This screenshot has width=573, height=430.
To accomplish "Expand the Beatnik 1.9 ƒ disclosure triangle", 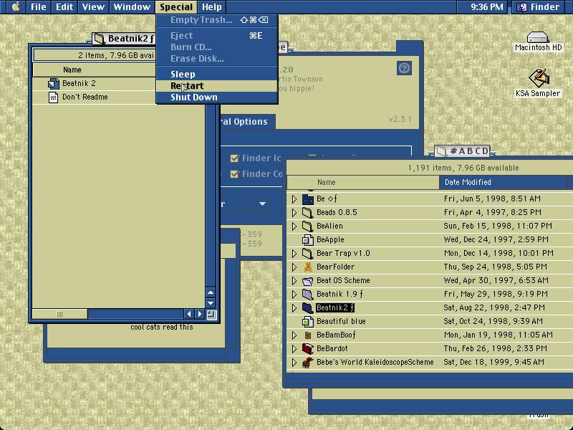I will coord(294,295).
